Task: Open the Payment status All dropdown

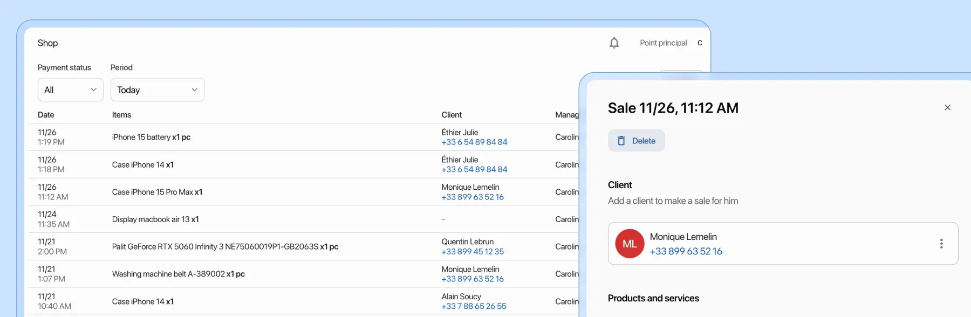Action: (x=70, y=89)
